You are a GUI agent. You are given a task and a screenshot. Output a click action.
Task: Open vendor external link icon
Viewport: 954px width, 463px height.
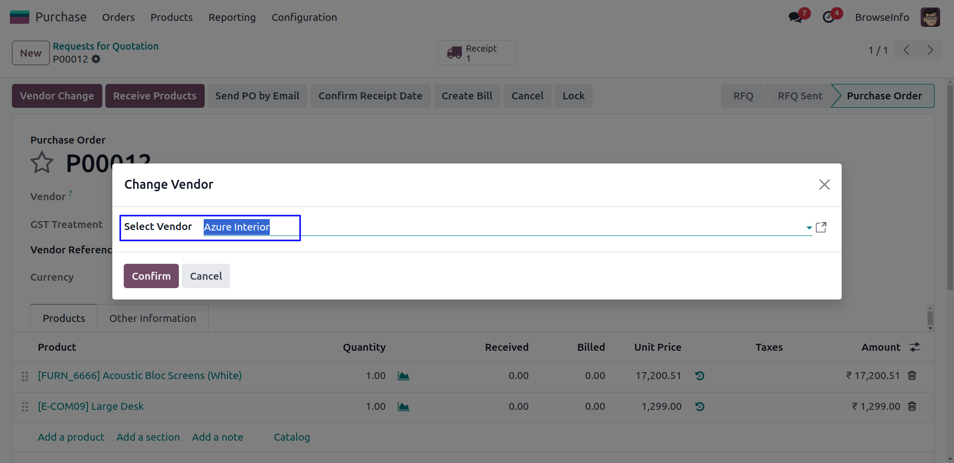(x=821, y=228)
